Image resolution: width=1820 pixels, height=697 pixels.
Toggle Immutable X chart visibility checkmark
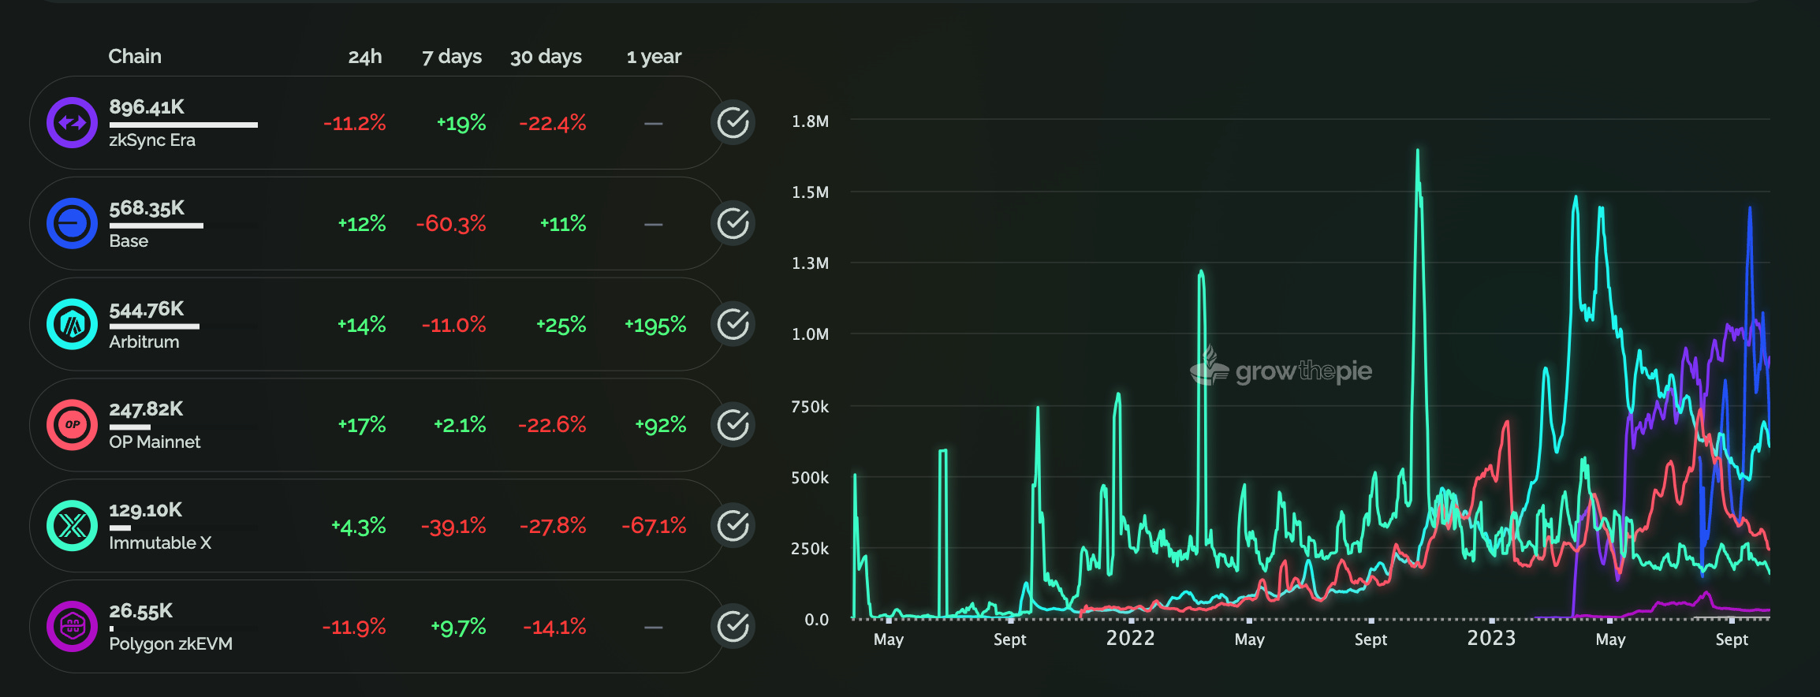pos(733,526)
